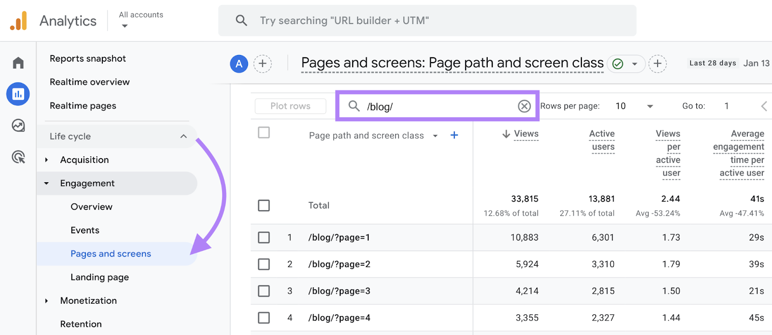Focus the top Analytics search bar

pyautogui.click(x=427, y=21)
